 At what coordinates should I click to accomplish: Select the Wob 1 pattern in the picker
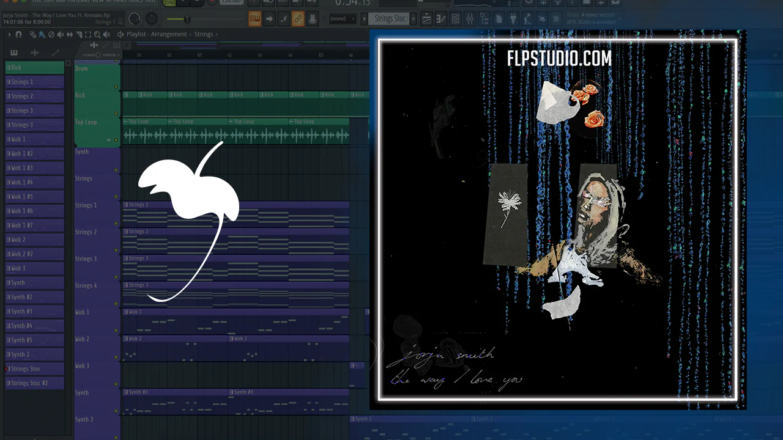(x=35, y=139)
